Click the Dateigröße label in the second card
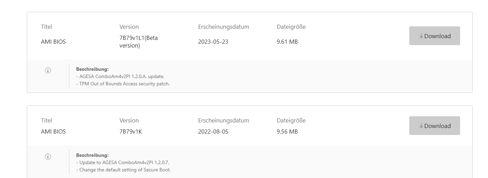Image resolution: width=488 pixels, height=178 pixels. tap(291, 120)
